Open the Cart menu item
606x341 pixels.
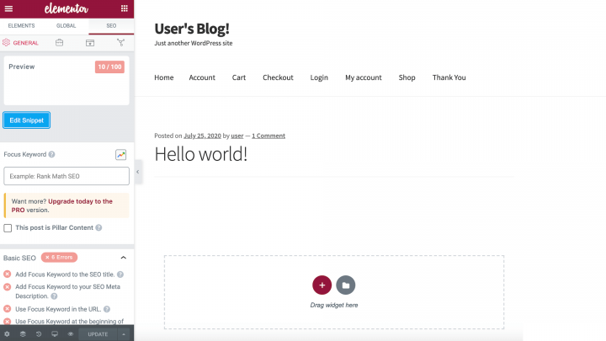239,77
